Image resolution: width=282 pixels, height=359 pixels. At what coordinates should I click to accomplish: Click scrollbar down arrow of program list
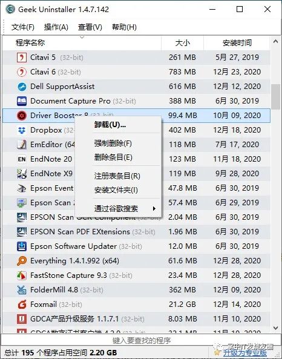pos(276,328)
